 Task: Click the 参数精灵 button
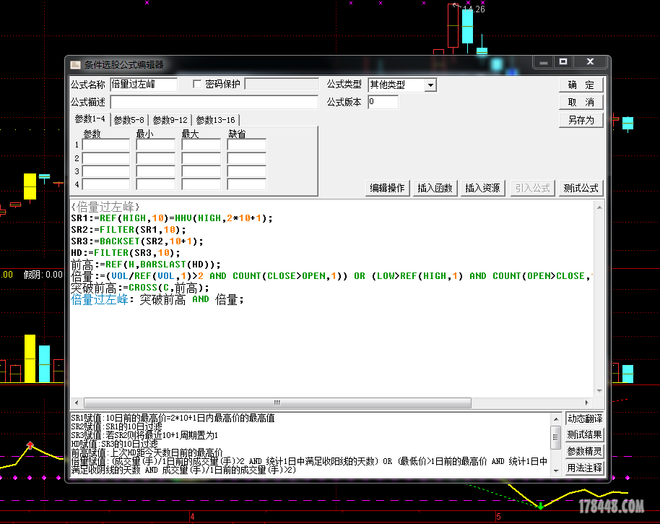585,452
